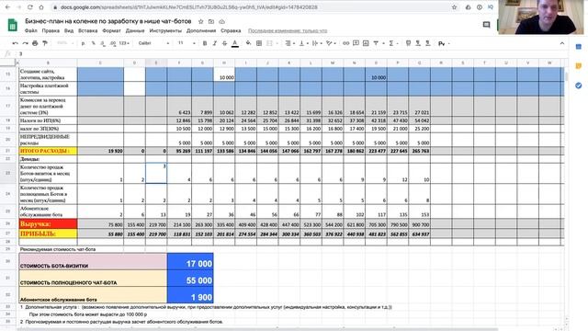The height and width of the screenshot is (331, 588).
Task: Select the yellow ПРИБЫЛЬ cell
Action: click(48, 234)
